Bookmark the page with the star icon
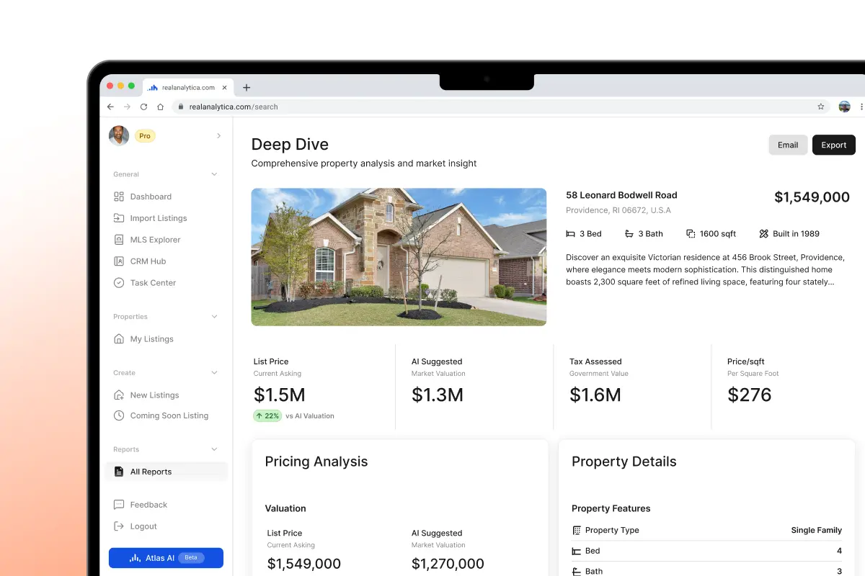The image size is (865, 576). click(x=820, y=106)
